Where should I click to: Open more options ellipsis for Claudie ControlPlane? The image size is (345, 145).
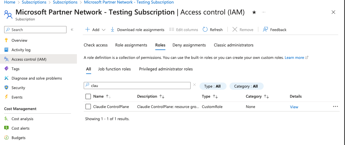pos(335,107)
